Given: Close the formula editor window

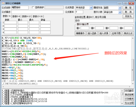Looking at the screenshot, I should [x=131, y=3].
